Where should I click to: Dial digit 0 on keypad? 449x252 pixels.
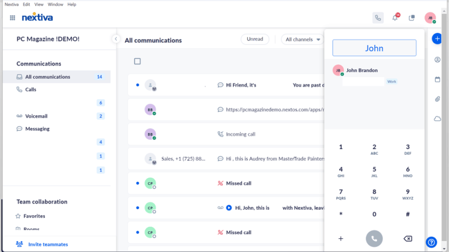(375, 214)
